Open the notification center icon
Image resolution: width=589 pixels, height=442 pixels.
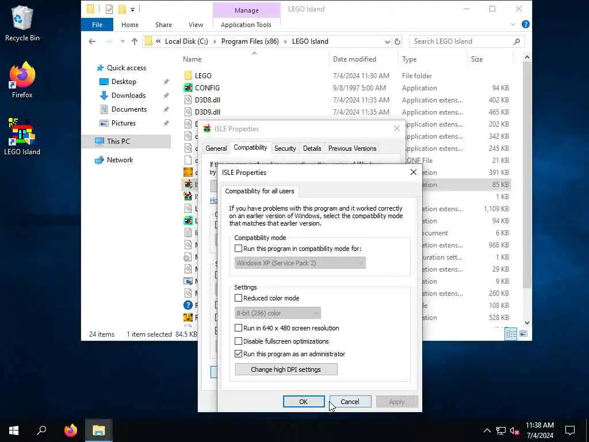point(570,430)
